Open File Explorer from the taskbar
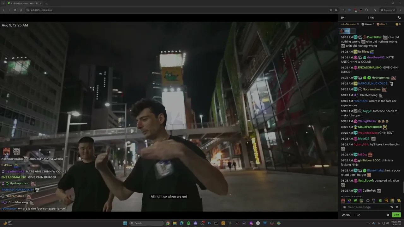 pyautogui.click(x=175, y=223)
